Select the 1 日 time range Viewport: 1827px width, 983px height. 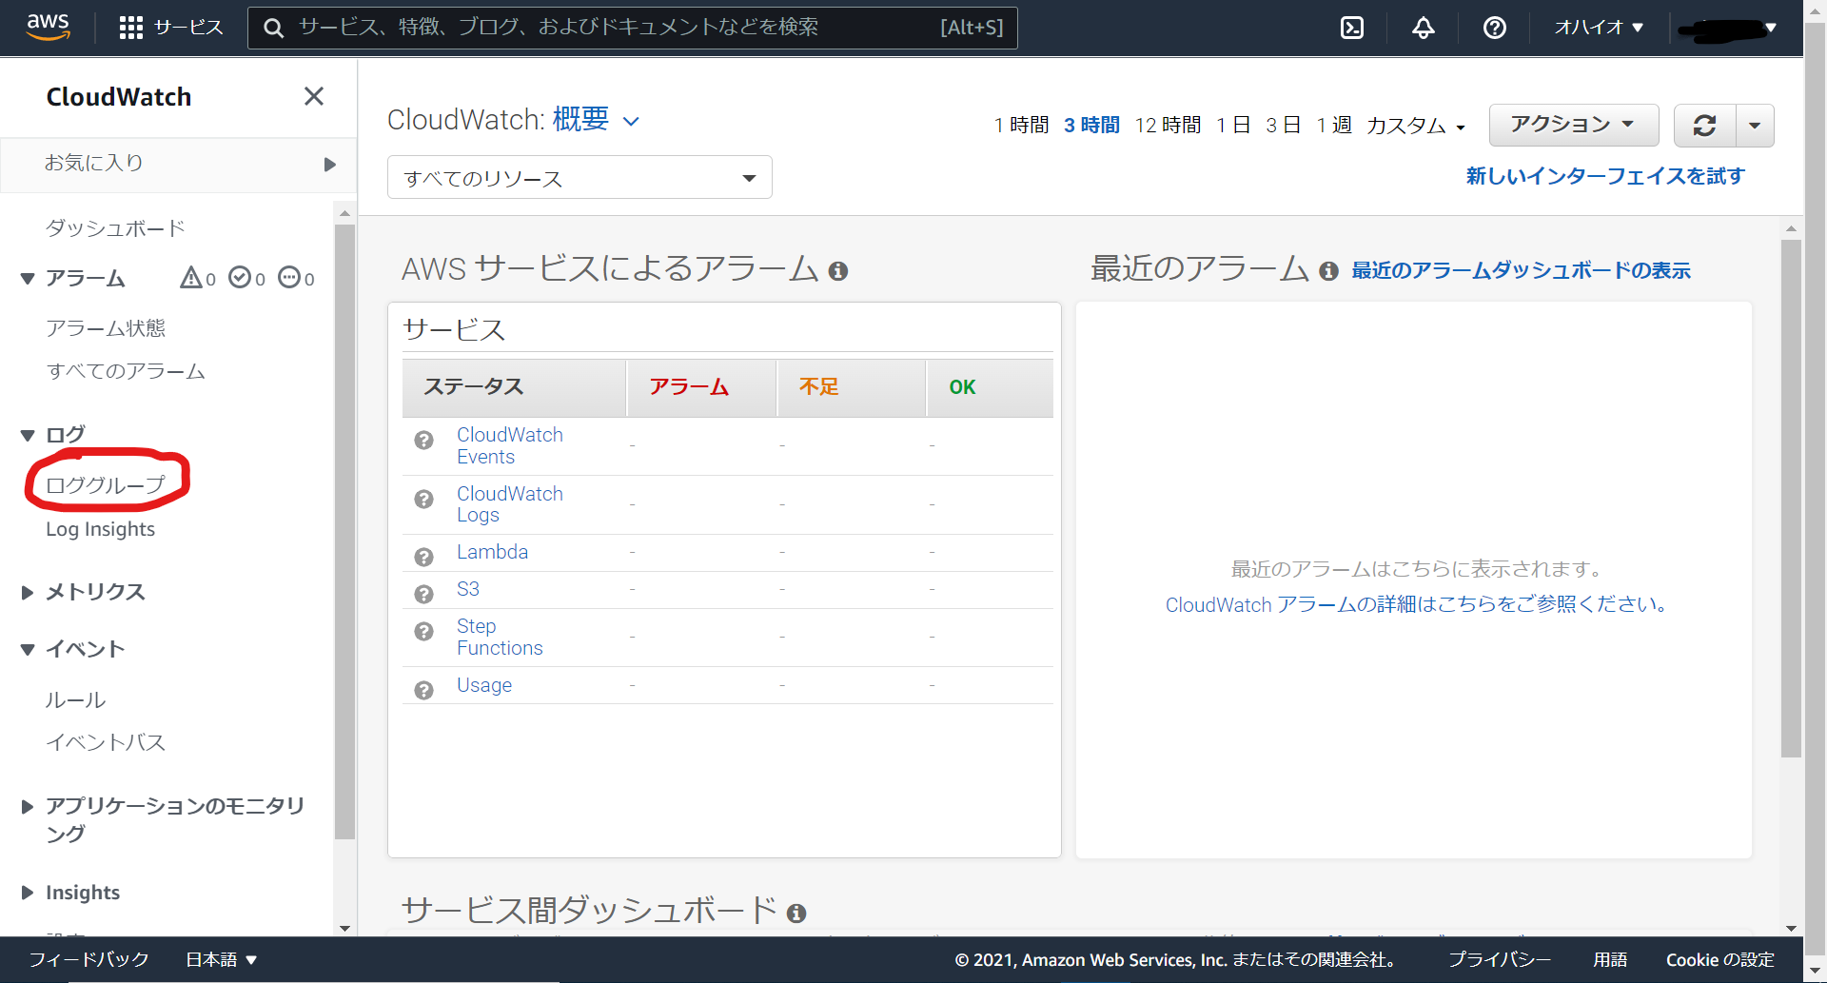tap(1233, 126)
